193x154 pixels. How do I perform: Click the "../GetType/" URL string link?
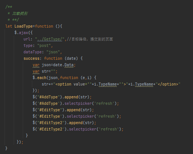pos(50,39)
